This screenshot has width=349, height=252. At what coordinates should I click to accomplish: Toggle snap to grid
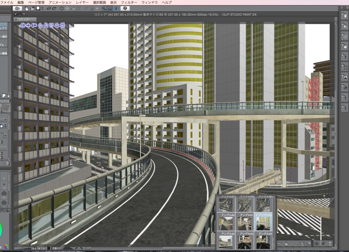117,9
